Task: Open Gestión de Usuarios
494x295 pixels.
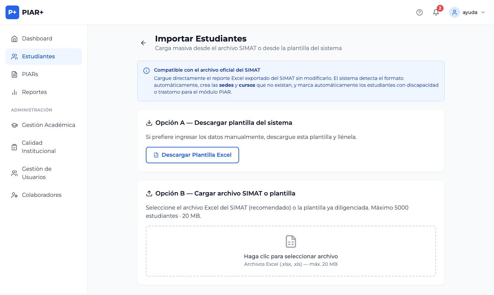Action: pyautogui.click(x=36, y=173)
